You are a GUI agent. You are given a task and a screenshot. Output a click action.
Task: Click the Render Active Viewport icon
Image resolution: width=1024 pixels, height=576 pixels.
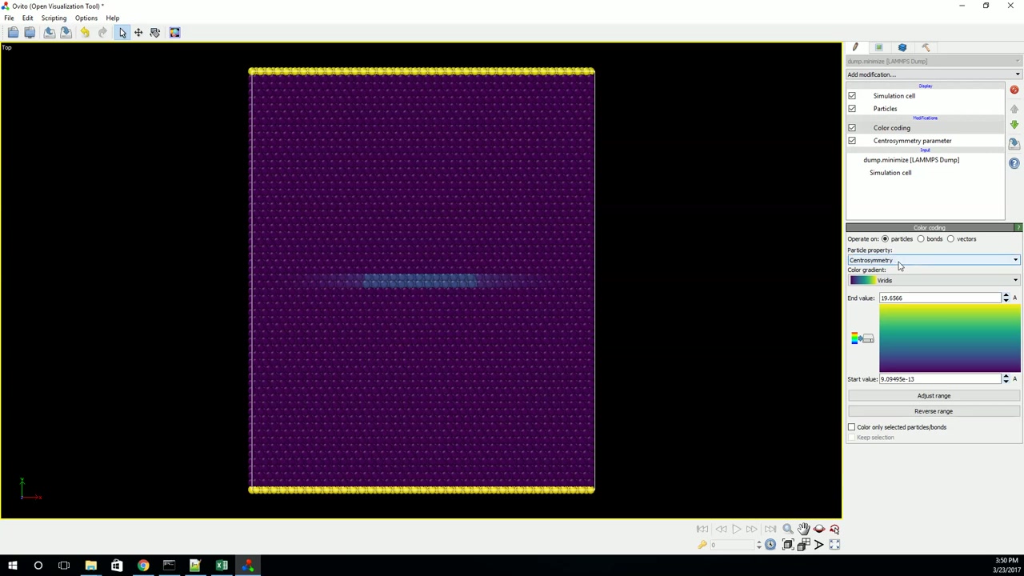(174, 33)
